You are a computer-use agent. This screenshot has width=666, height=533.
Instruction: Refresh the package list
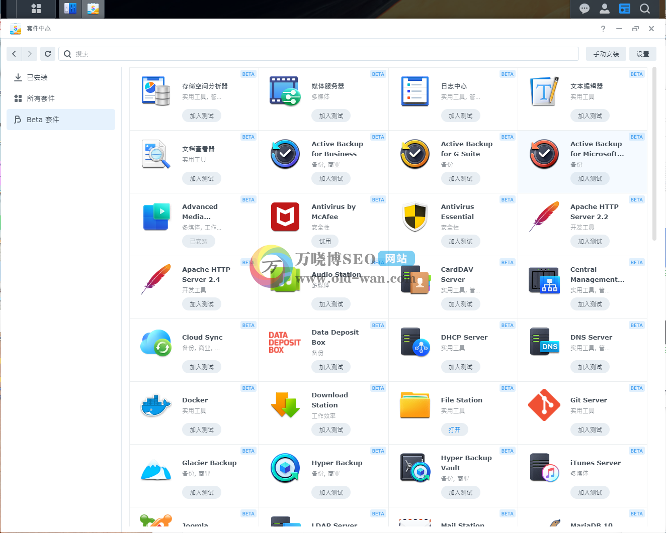click(48, 54)
